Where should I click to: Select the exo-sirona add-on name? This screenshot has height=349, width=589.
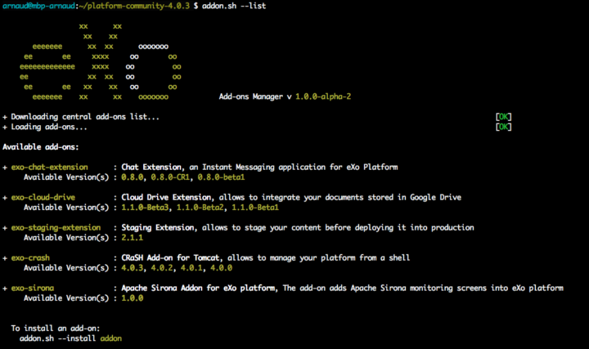pos(33,288)
